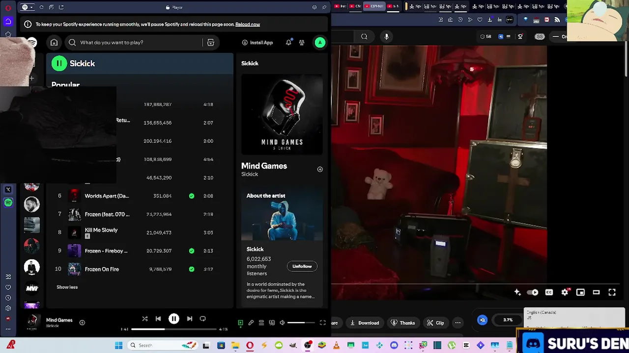Click Install App button
629x353 pixels.
[257, 43]
